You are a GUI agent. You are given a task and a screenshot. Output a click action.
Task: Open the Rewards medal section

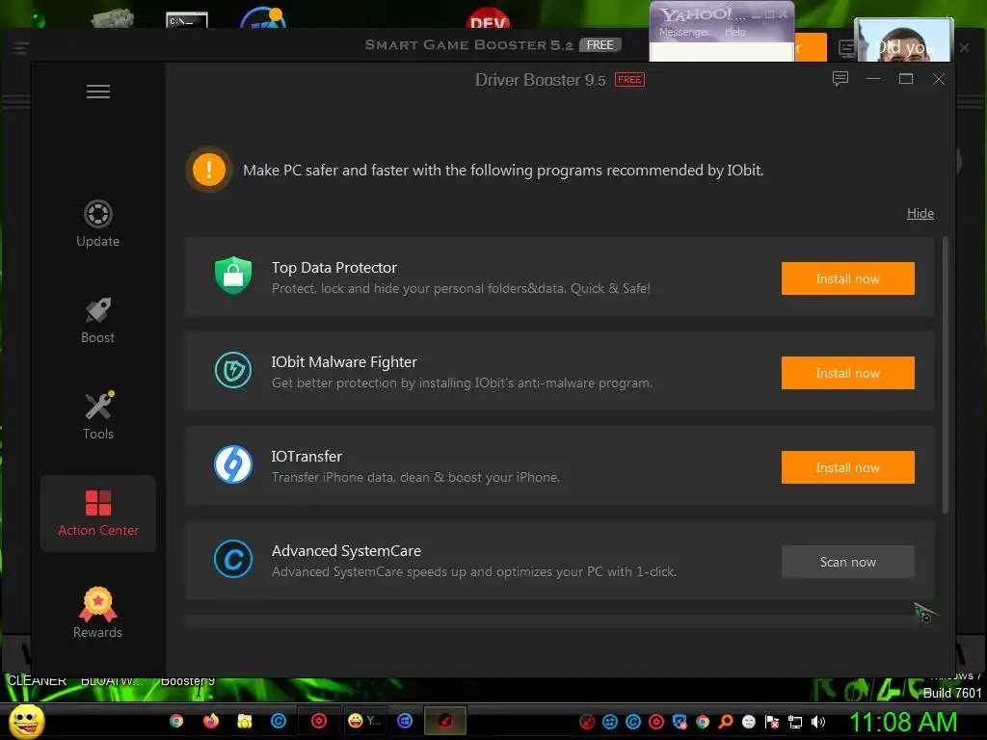pos(97,612)
